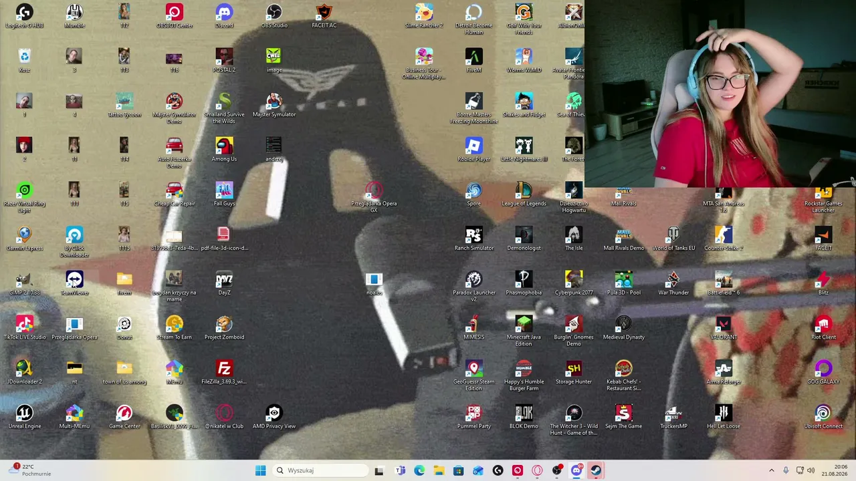The height and width of the screenshot is (481, 856).
Task: Open Task View from the taskbar
Action: pyautogui.click(x=379, y=470)
